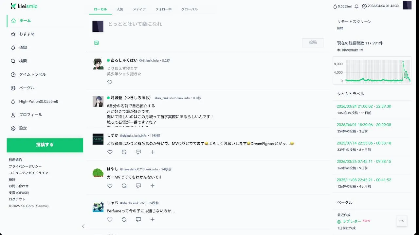Image resolution: width=419 pixels, height=235 pixels.
Task: Open the 2026/03/24 time travel link
Action: 364,106
